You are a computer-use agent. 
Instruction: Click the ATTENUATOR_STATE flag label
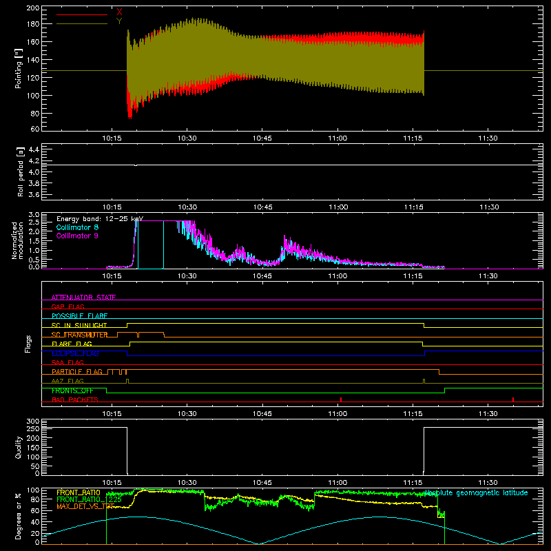pyautogui.click(x=83, y=298)
